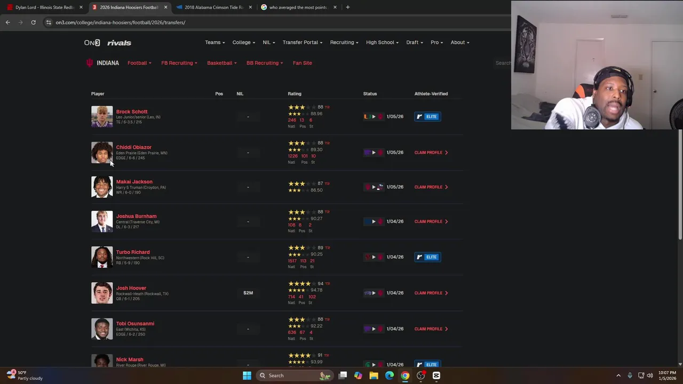683x384 pixels.
Task: Open Josh Hoover's player profile
Action: point(131,288)
